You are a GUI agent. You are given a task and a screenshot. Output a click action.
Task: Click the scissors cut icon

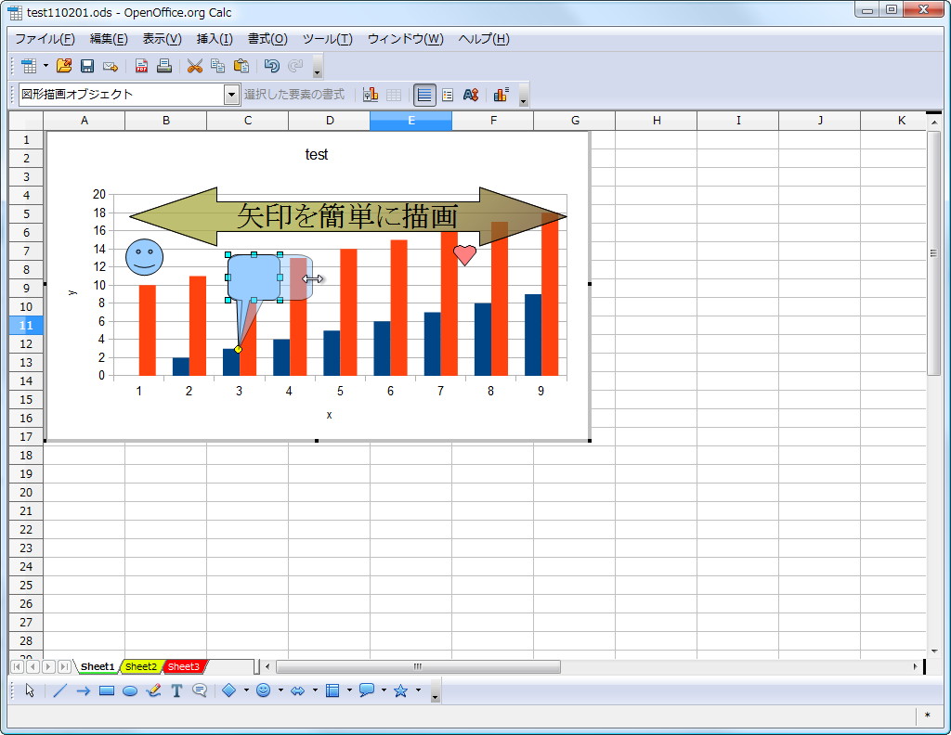click(x=195, y=66)
